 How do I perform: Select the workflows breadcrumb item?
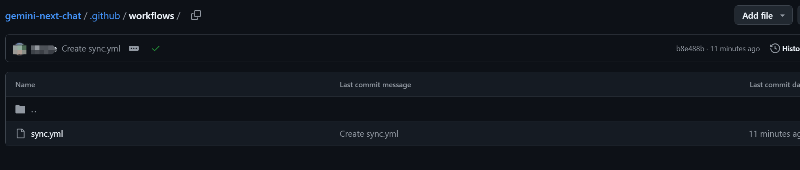tap(151, 16)
